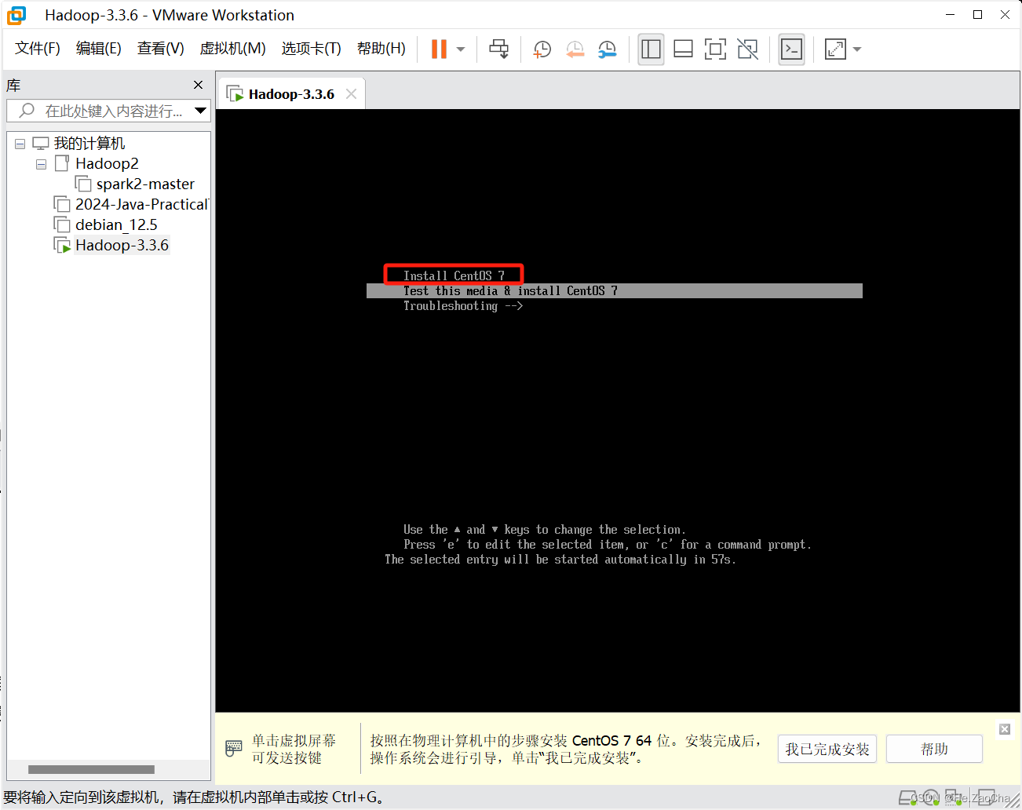Image resolution: width=1022 pixels, height=810 pixels.
Task: Click the 帮助 button in install bar
Action: click(934, 749)
